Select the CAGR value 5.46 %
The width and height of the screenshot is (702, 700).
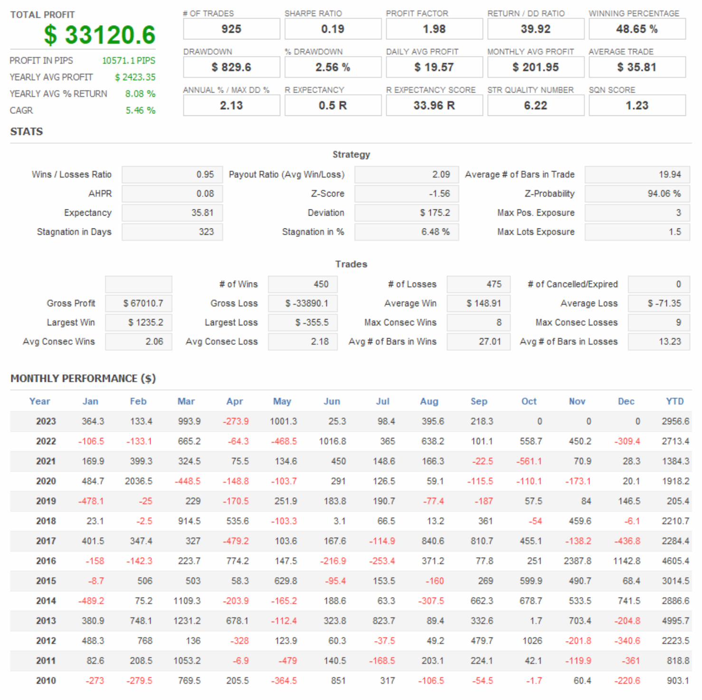point(141,110)
